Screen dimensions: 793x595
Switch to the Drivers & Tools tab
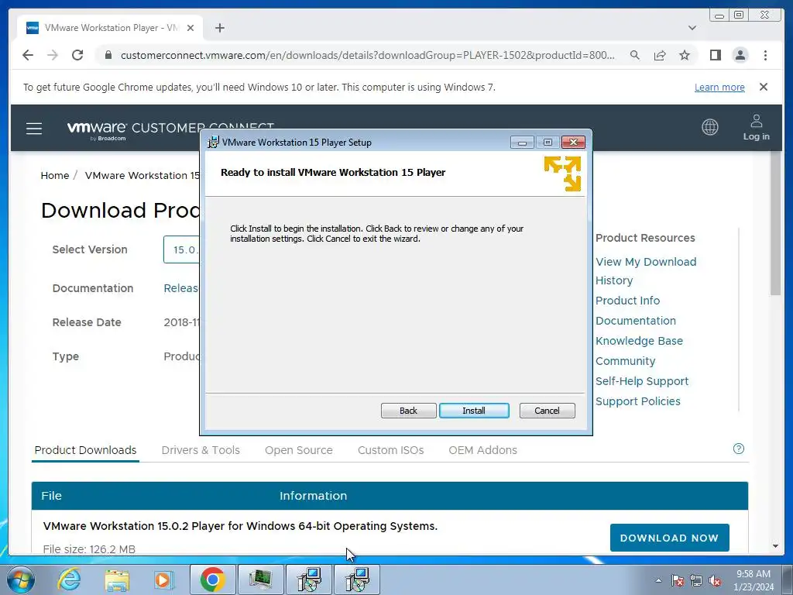click(201, 450)
